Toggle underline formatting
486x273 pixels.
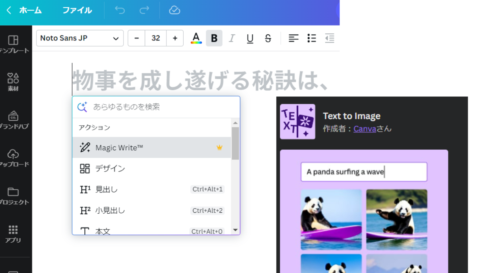click(250, 38)
